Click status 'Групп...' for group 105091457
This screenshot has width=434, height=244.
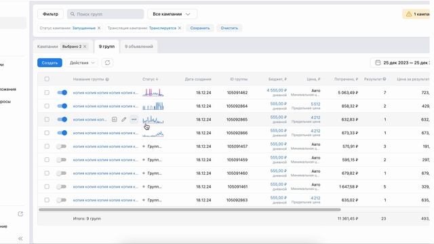(x=153, y=146)
